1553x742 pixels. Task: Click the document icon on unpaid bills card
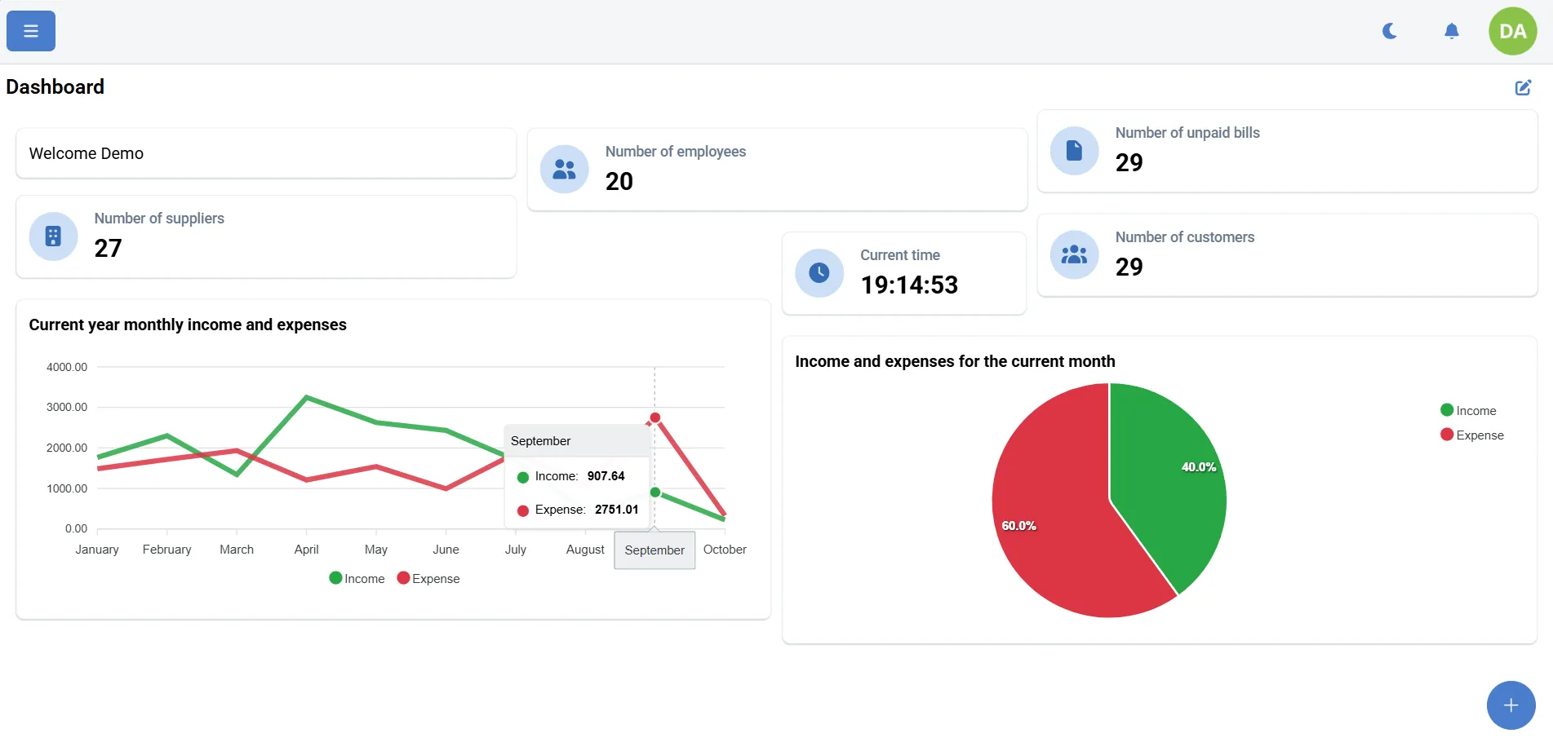[x=1073, y=150]
